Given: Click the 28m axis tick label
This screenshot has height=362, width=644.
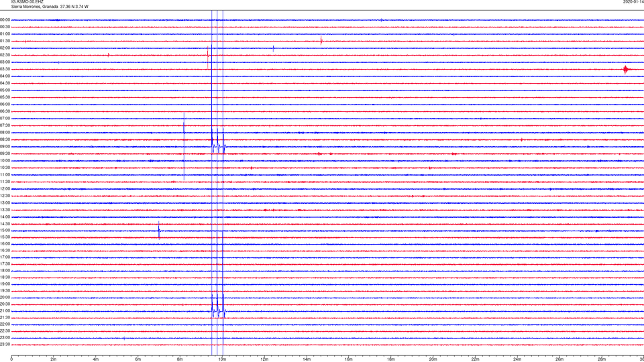Looking at the screenshot, I should [x=602, y=359].
